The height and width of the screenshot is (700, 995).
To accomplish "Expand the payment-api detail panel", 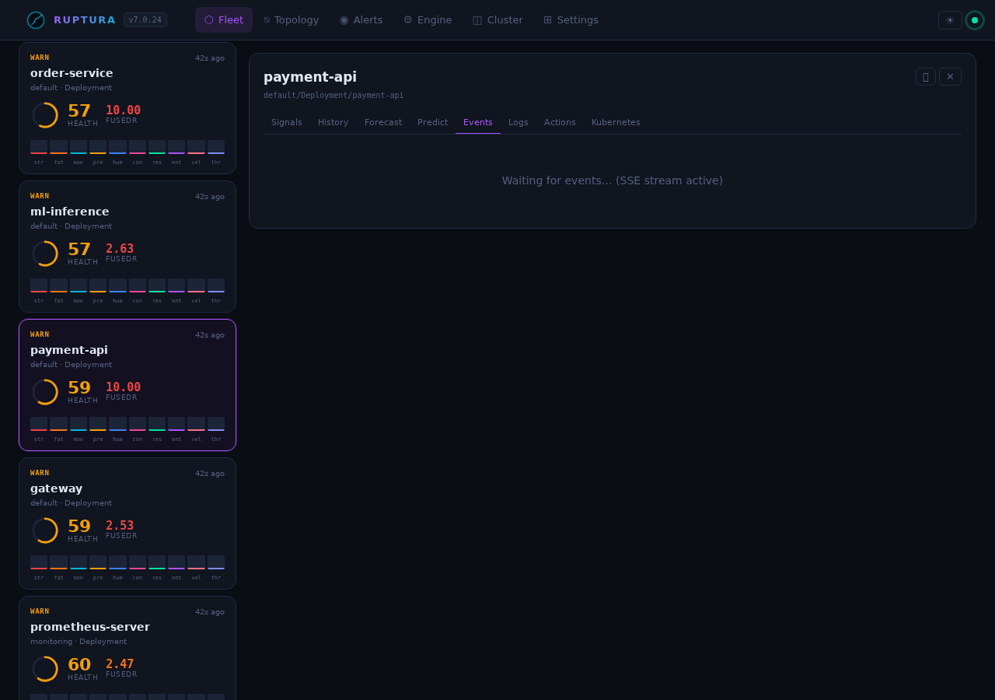I will coord(926,76).
